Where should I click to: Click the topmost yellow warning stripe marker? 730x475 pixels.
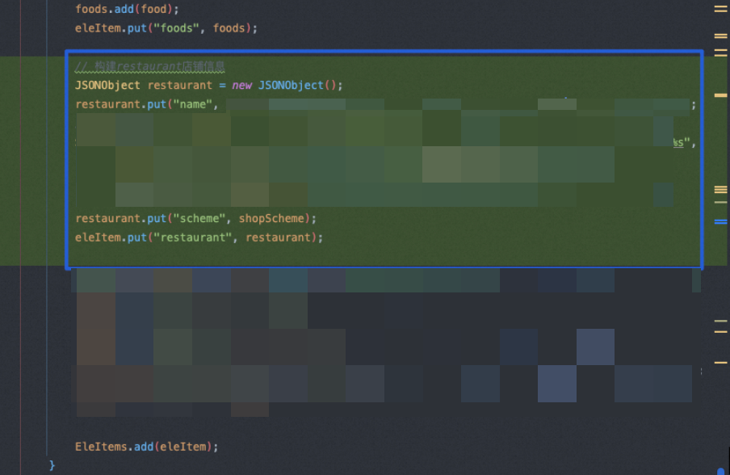(720, 8)
